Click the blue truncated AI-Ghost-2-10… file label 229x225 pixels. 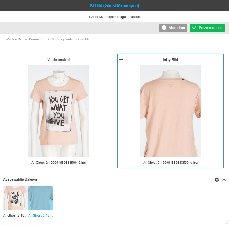tap(40, 215)
